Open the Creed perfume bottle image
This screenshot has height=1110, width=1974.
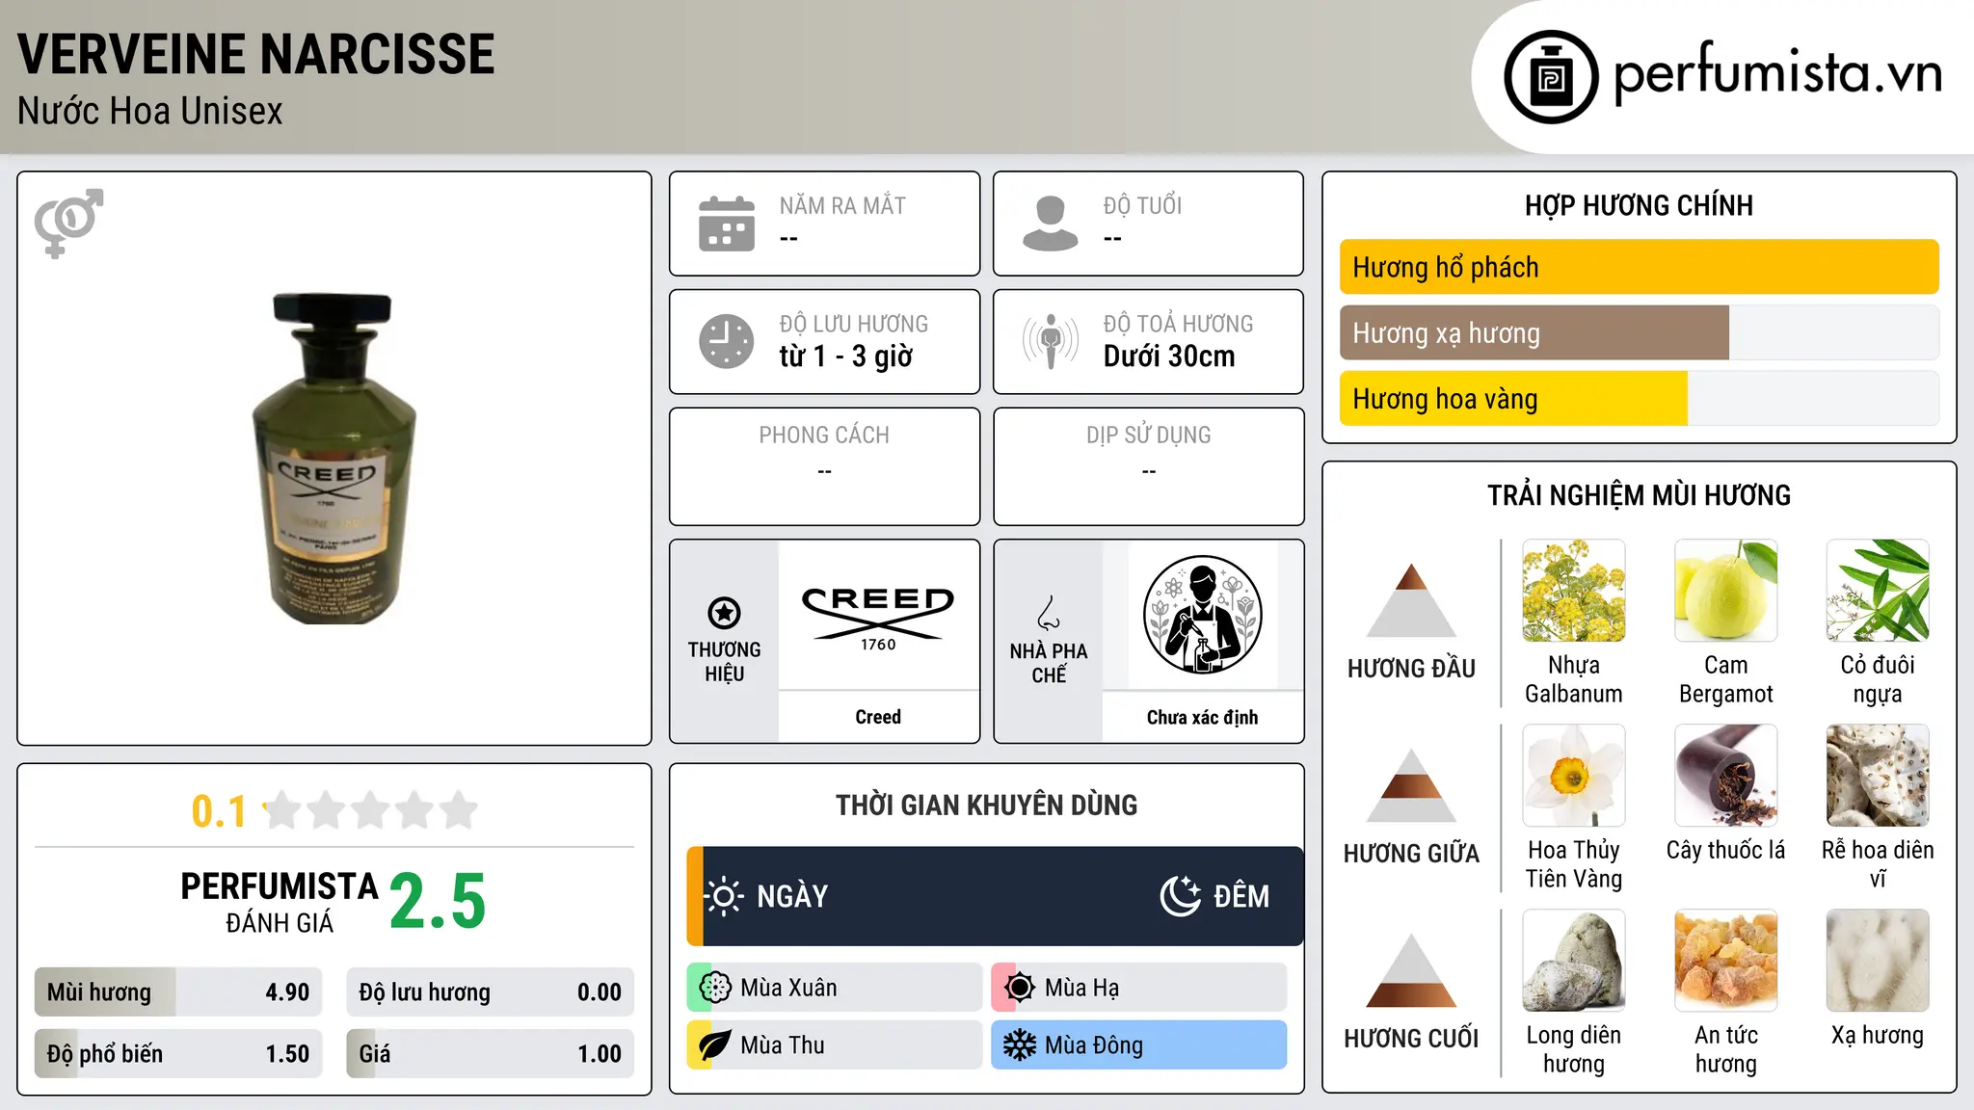click(x=334, y=459)
